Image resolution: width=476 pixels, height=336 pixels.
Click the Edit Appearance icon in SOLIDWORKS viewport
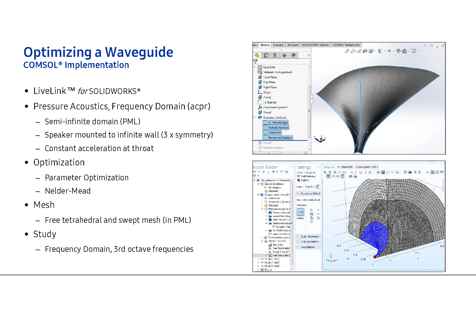point(398,51)
